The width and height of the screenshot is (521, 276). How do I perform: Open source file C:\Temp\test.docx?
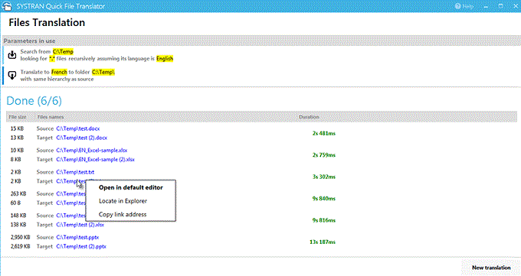77,128
